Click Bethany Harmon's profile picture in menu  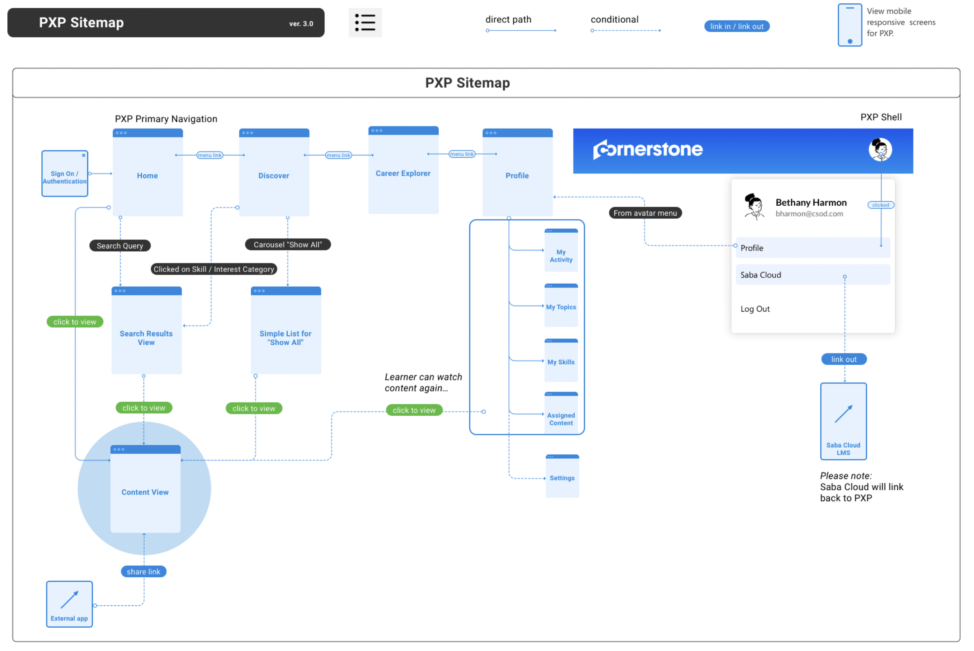[754, 206]
